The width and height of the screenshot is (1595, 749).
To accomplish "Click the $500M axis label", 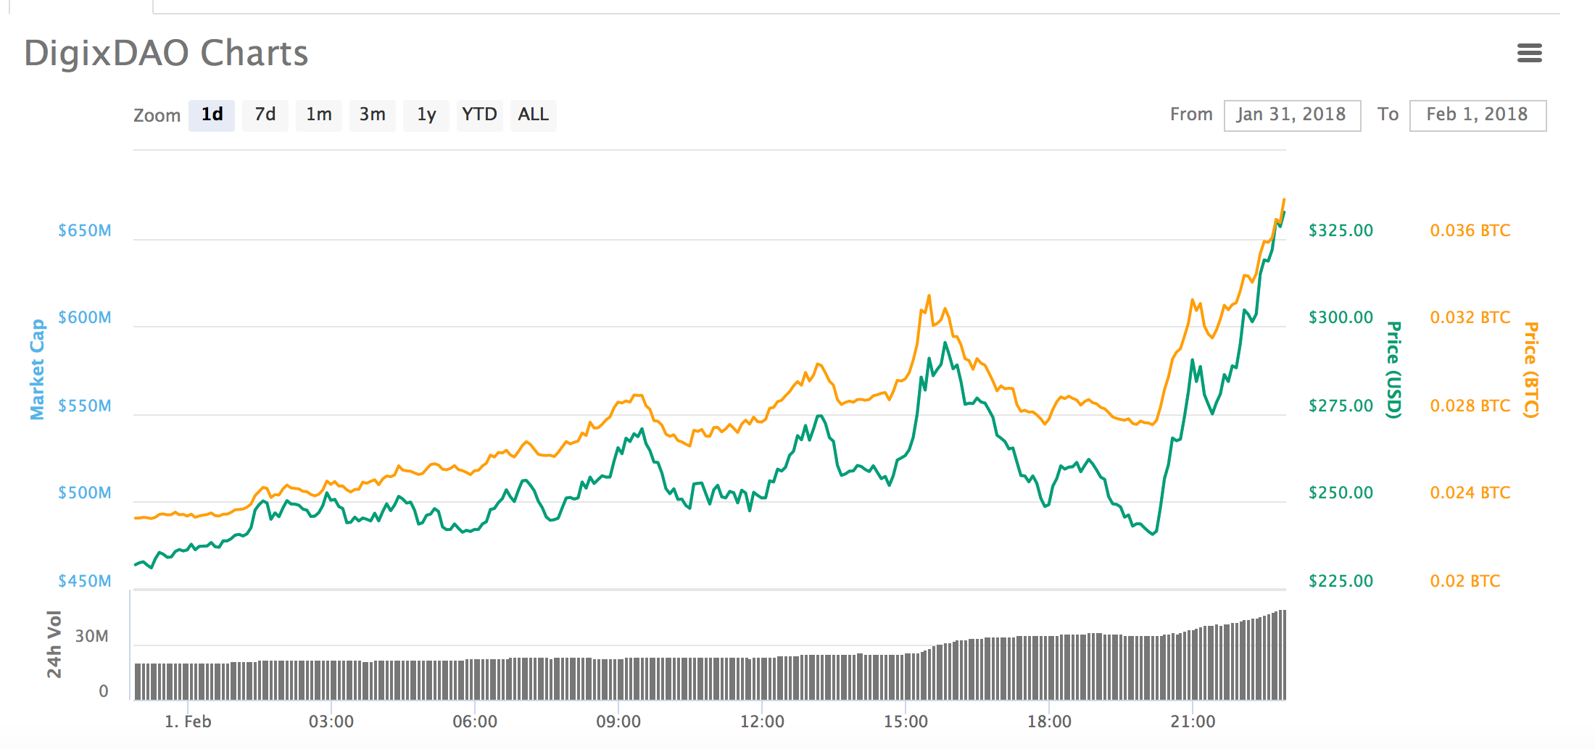I will pyautogui.click(x=85, y=493).
